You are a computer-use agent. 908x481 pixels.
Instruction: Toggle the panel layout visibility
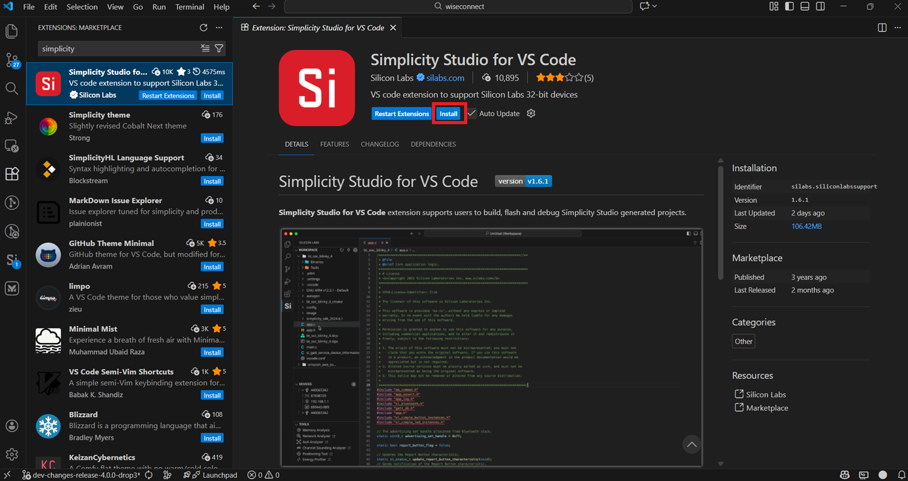[805, 6]
